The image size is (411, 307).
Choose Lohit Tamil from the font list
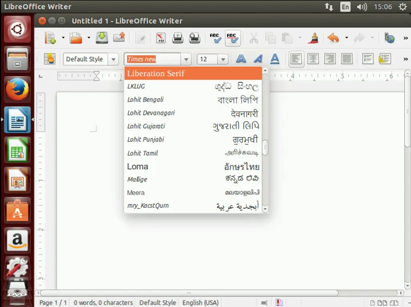(x=193, y=153)
